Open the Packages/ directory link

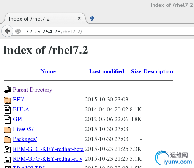[x=25, y=139]
